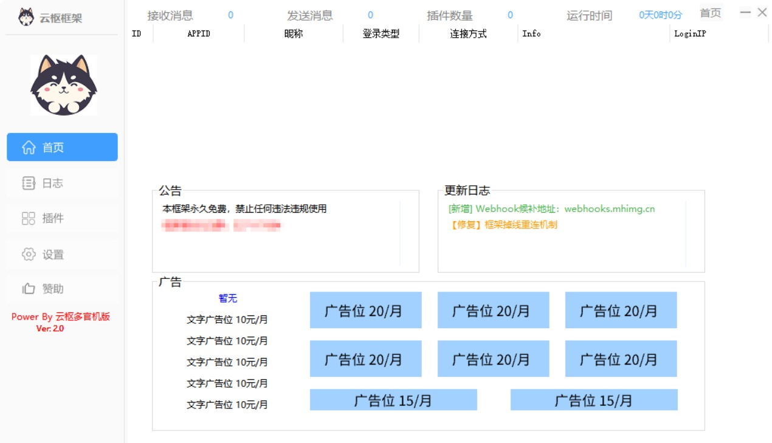Click the APPID column header

[199, 34]
